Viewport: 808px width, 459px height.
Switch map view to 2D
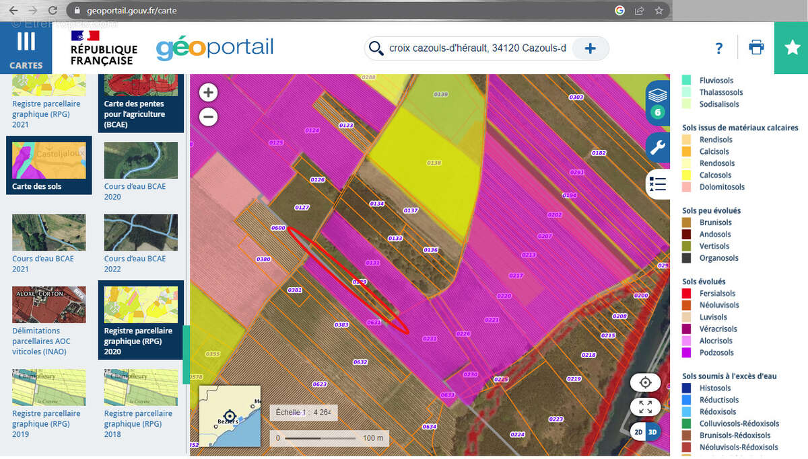tap(638, 432)
